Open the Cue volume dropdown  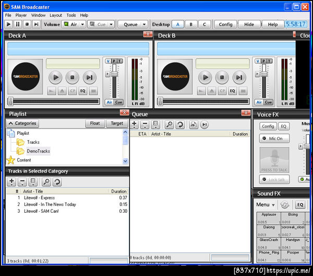coord(111,25)
